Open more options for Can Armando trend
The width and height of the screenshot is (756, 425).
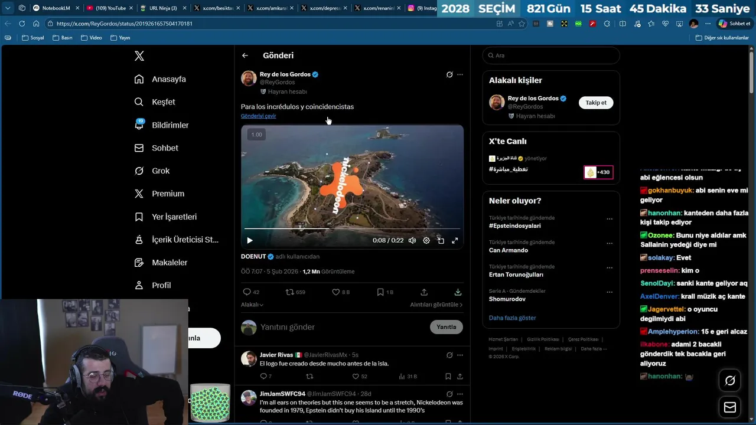coord(610,243)
